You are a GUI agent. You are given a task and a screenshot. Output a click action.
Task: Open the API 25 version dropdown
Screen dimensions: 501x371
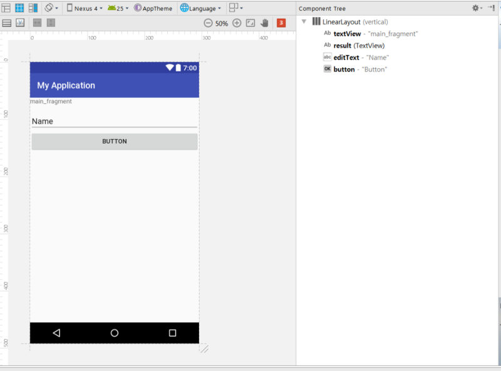[118, 8]
